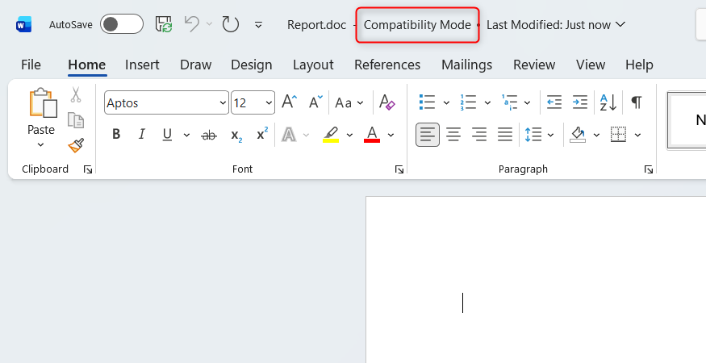
Task: Click the Word application icon
Action: [23, 25]
